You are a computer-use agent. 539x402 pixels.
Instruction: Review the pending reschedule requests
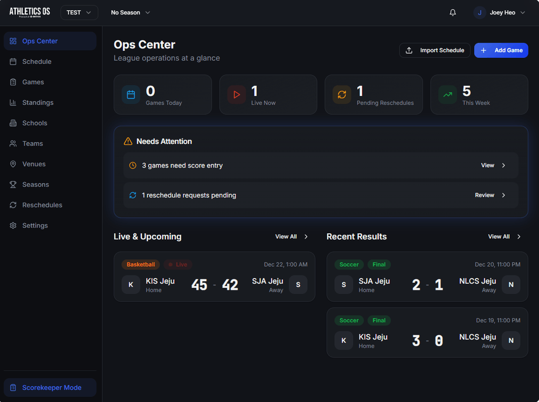pos(490,195)
